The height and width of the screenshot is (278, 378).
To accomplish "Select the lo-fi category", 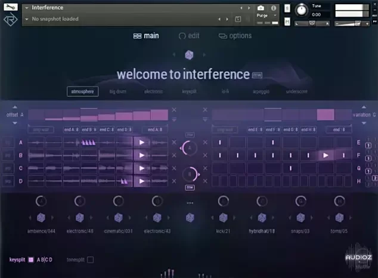I will click(225, 92).
